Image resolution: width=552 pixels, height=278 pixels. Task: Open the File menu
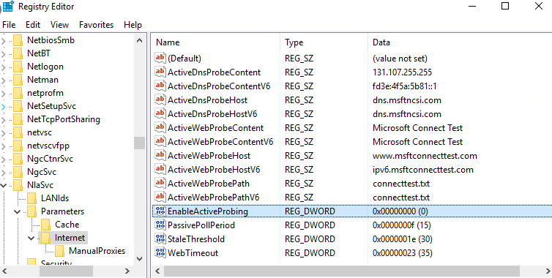click(x=9, y=25)
